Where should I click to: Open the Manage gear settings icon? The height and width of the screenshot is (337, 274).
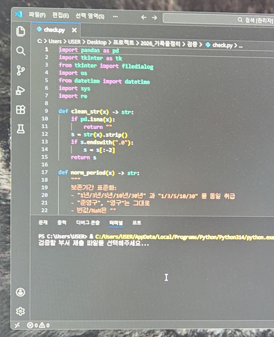pos(20,311)
